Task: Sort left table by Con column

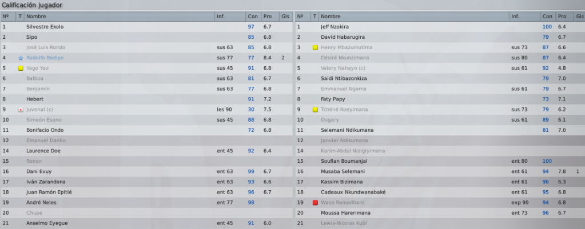Action: click(x=253, y=17)
